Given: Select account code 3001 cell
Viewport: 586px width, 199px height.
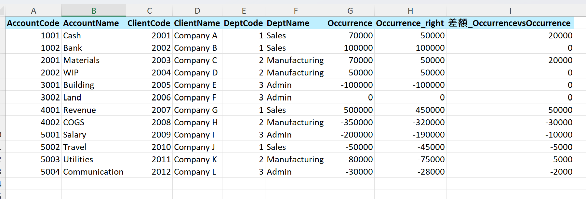Looking at the screenshot, I should (x=50, y=85).
